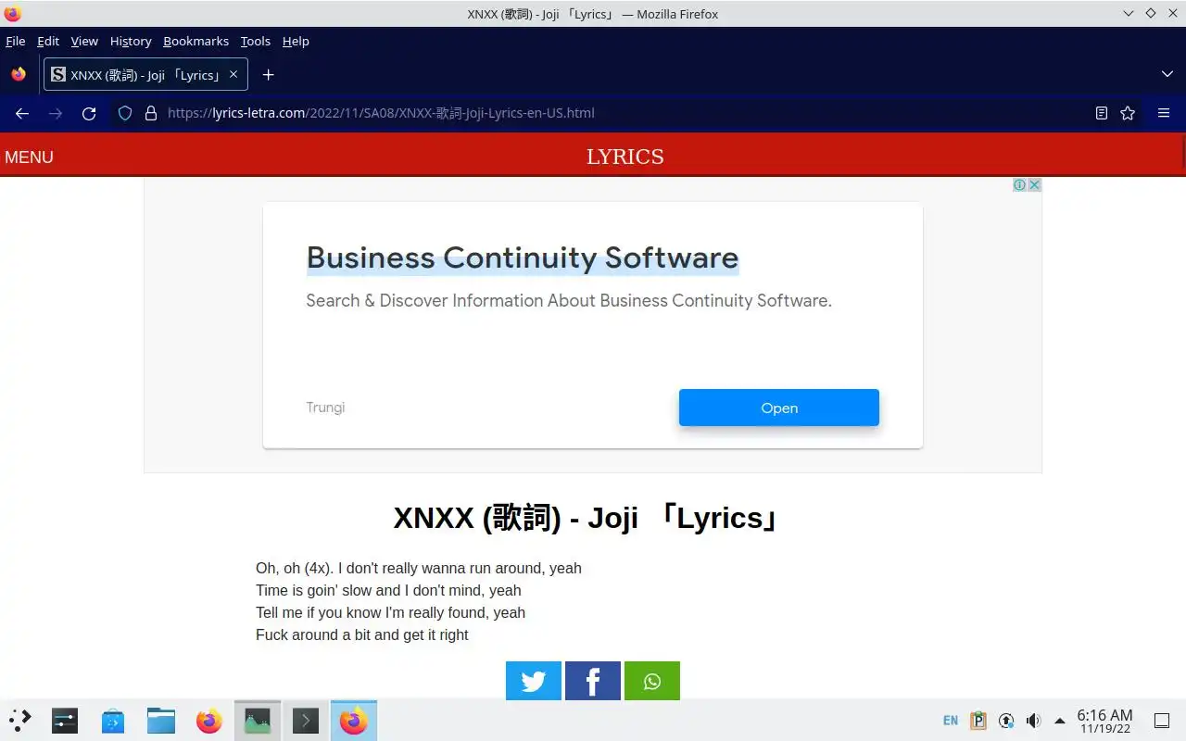1186x741 pixels.
Task: Open the clipboard tray icon
Action: [978, 721]
